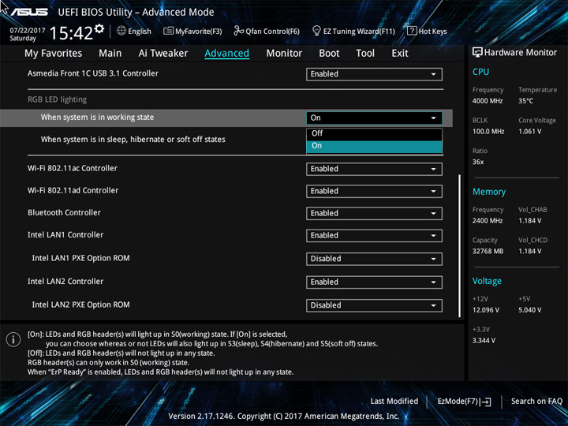Screen dimensions: 568x426
Task: Select 'When system is in sleep, hibernate' row
Action: (133, 140)
